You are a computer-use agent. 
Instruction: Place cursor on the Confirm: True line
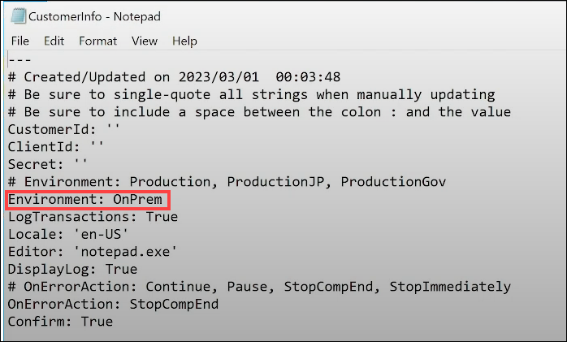tap(59, 322)
